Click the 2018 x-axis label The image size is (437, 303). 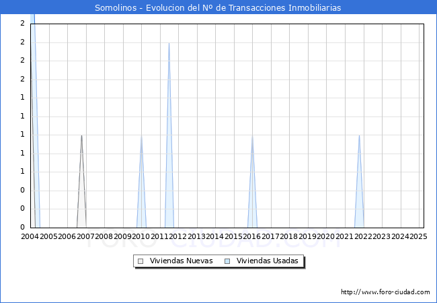(288, 236)
